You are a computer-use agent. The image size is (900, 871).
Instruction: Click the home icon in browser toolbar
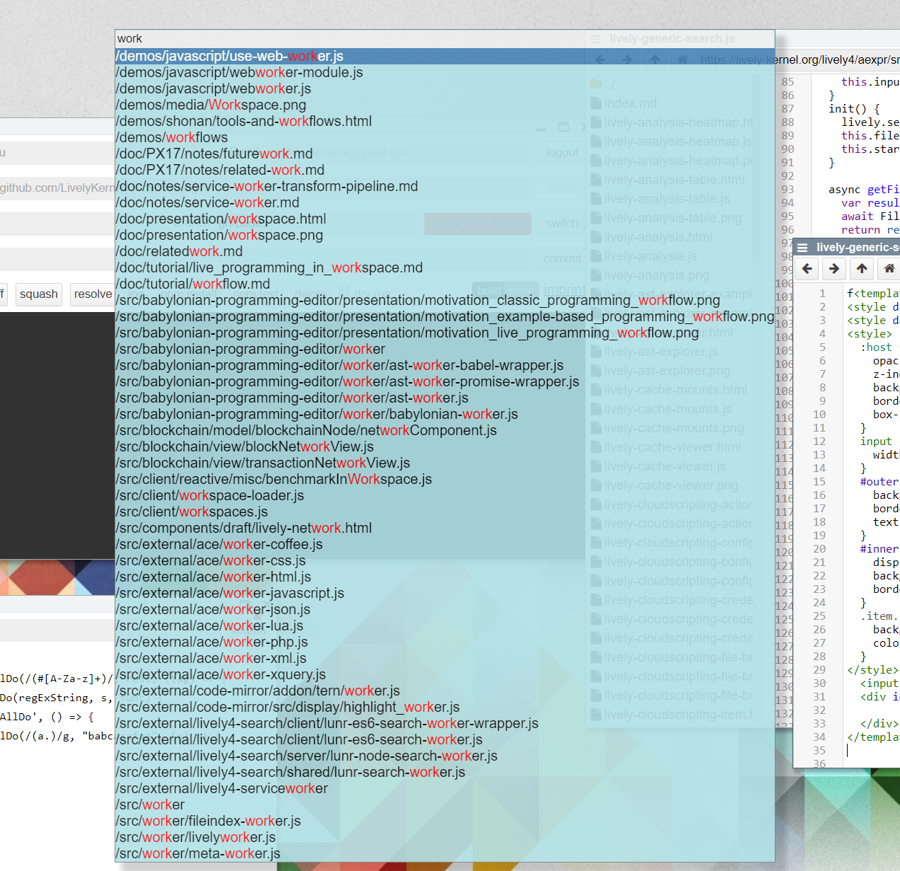[x=889, y=269]
